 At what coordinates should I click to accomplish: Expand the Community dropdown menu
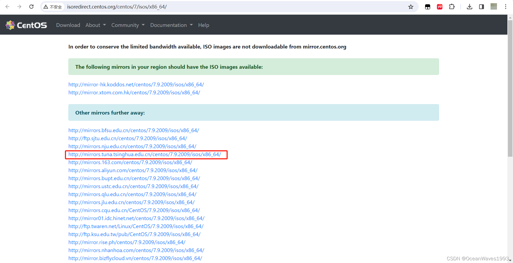pos(128,25)
